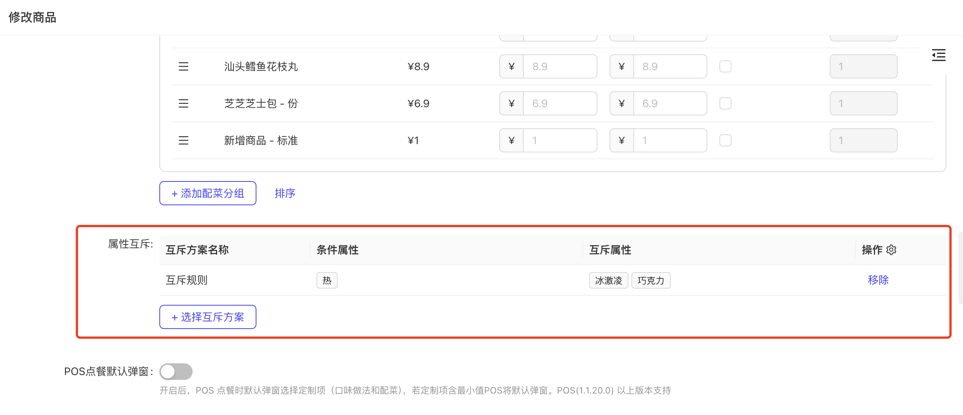Viewport: 963px width, 415px height.
Task: Click the 热 condition attribute tag
Action: 327,280
